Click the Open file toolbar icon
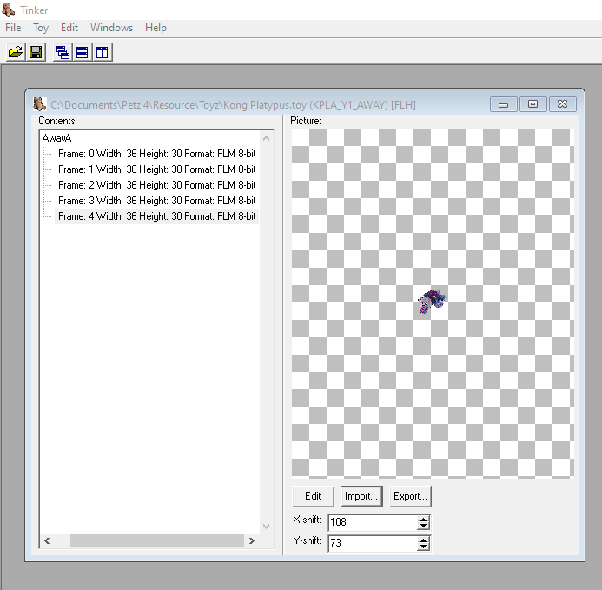 click(x=16, y=52)
